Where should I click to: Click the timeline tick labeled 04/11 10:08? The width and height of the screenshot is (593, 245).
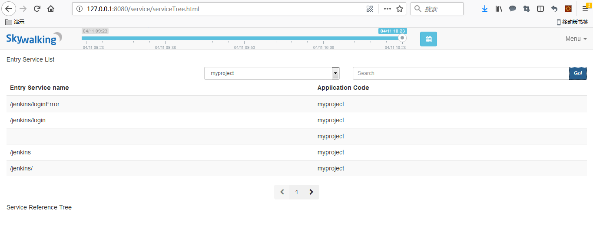(324, 47)
